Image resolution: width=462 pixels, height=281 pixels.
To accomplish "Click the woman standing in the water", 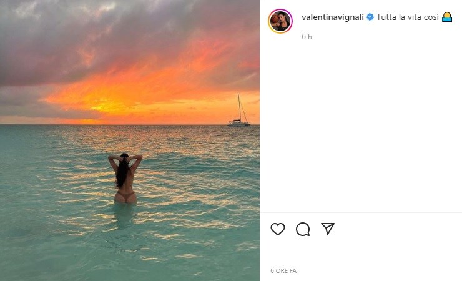I will point(125,180).
